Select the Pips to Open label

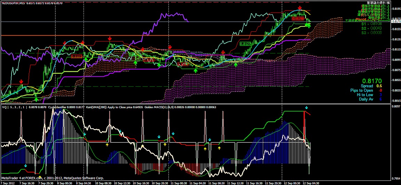point(362,90)
